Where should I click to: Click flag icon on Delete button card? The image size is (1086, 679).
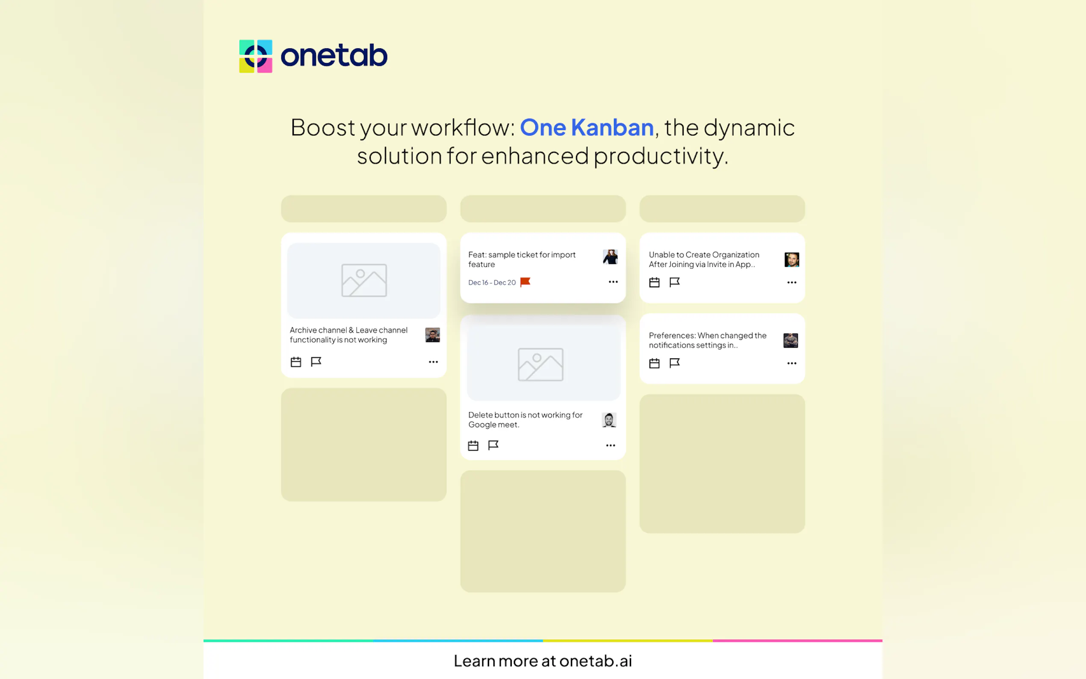pos(493,445)
